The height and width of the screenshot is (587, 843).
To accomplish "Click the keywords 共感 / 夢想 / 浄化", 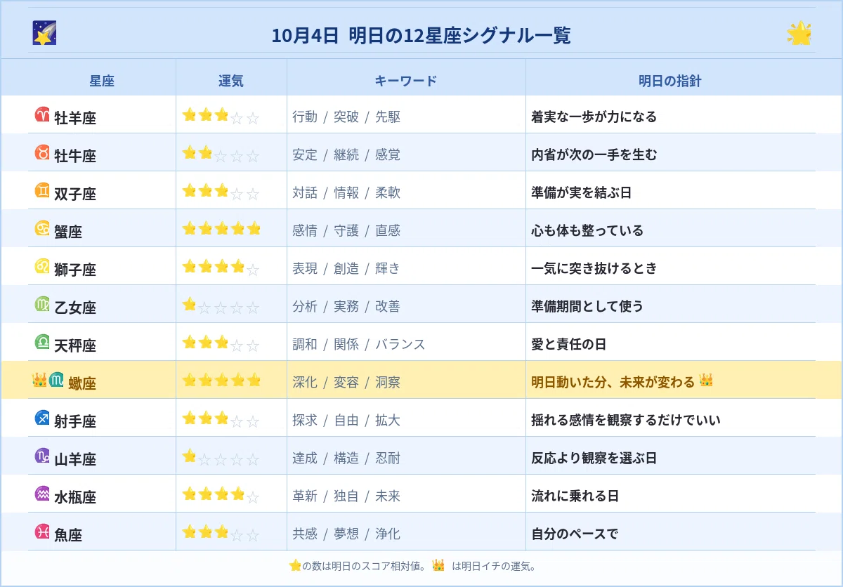I will pyautogui.click(x=346, y=534).
